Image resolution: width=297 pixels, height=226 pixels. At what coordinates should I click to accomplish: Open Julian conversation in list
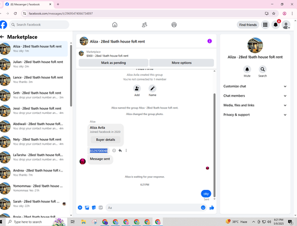pyautogui.click(x=34, y=64)
